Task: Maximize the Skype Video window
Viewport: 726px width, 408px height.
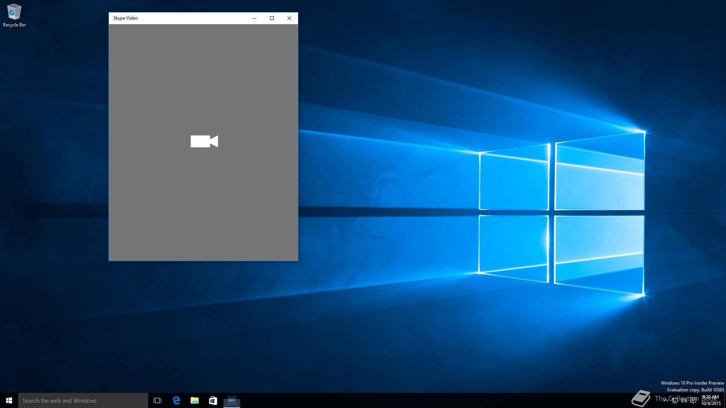Action: (272, 18)
